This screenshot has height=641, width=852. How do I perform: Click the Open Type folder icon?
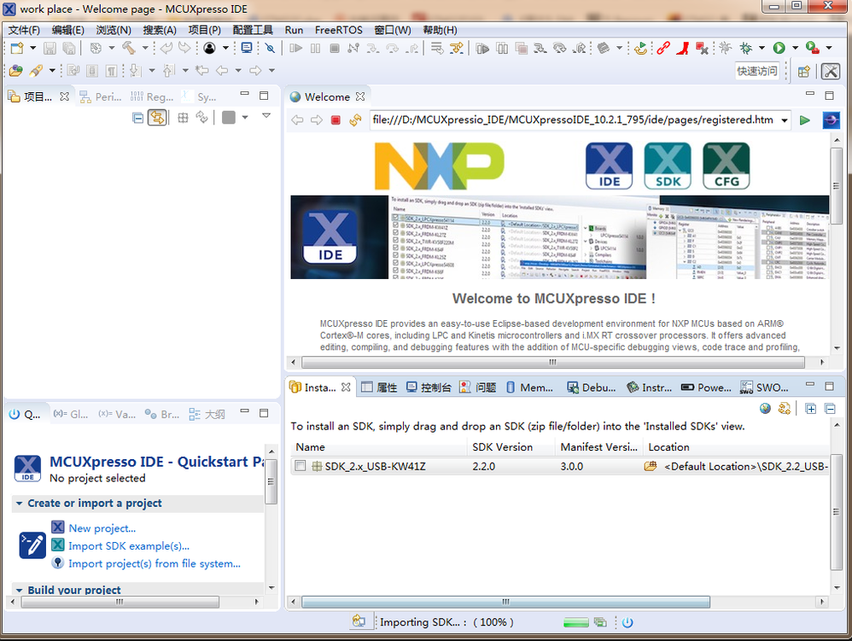(15, 71)
